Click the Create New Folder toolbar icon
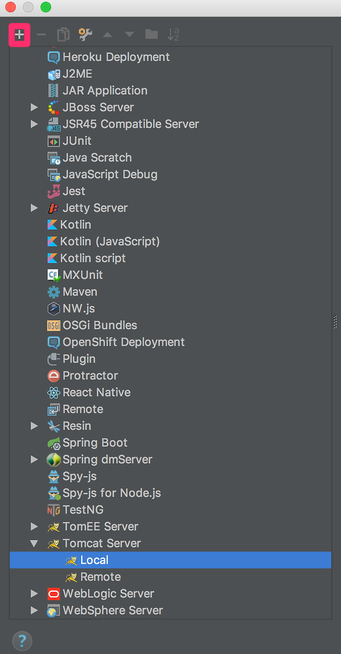341x654 pixels. click(x=152, y=34)
